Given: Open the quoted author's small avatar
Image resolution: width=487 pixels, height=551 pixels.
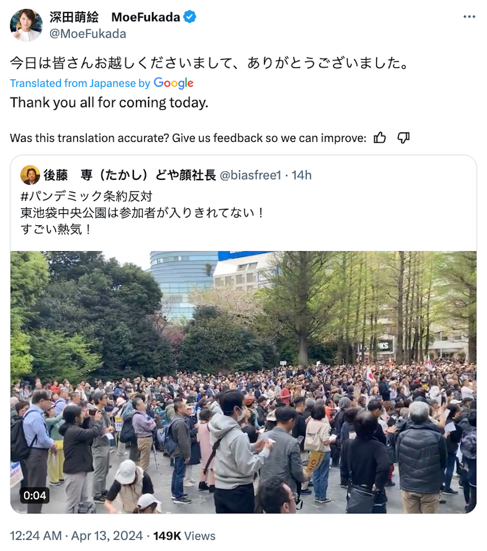Looking at the screenshot, I should tap(30, 175).
